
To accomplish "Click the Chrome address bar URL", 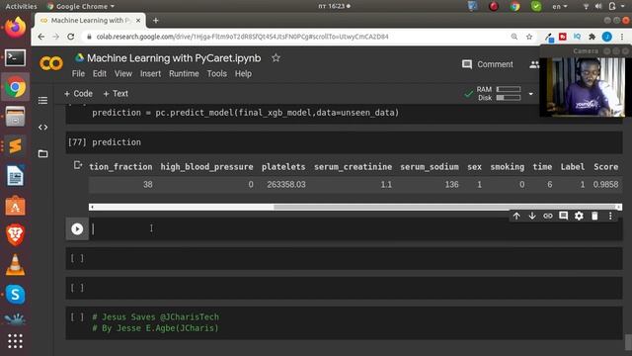I will [242, 37].
